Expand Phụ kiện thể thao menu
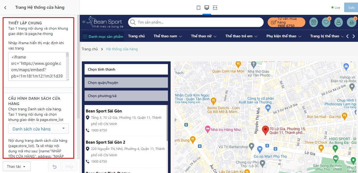Image resolution: width=358 pixels, height=173 pixels. 284,36
